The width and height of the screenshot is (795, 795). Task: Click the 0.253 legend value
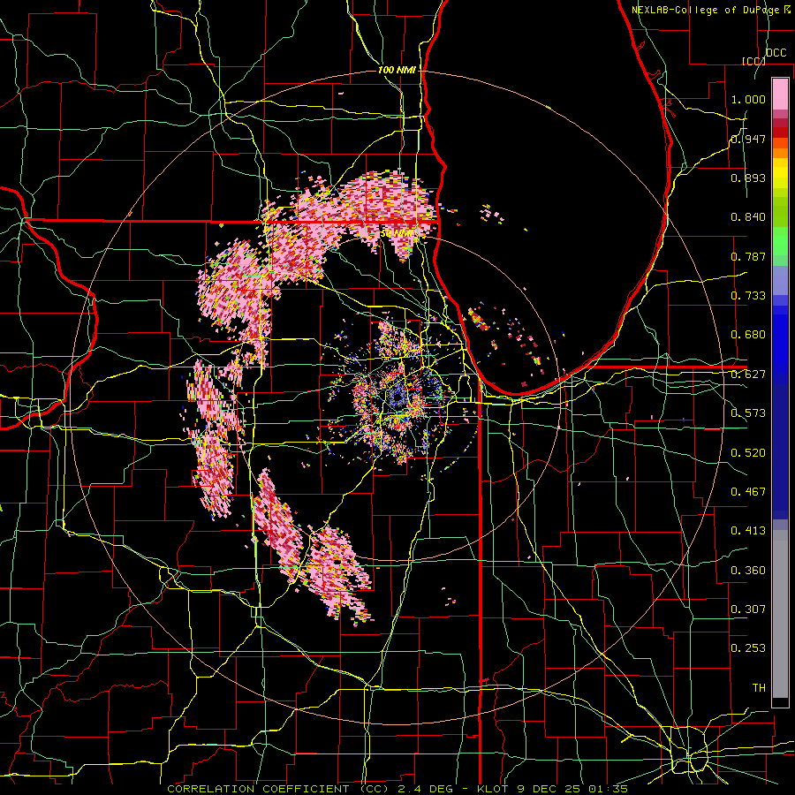click(x=748, y=648)
